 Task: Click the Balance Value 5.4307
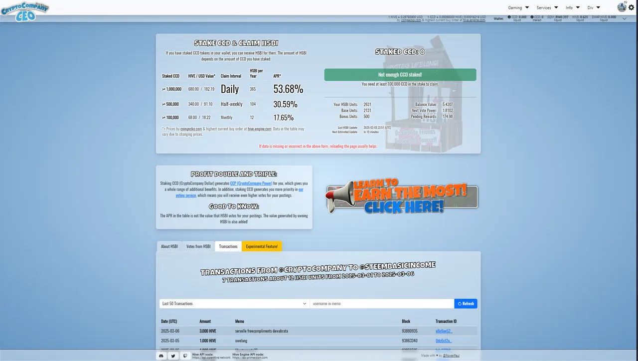pos(447,105)
